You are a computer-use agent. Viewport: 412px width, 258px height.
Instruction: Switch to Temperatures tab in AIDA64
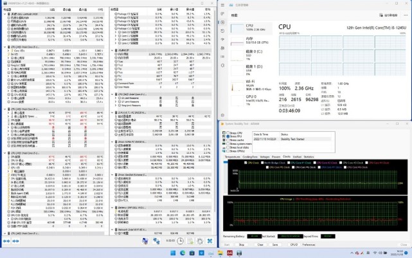coord(232,157)
